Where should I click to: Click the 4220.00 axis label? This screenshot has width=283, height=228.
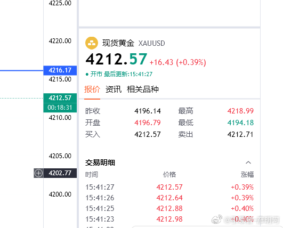tap(60, 41)
